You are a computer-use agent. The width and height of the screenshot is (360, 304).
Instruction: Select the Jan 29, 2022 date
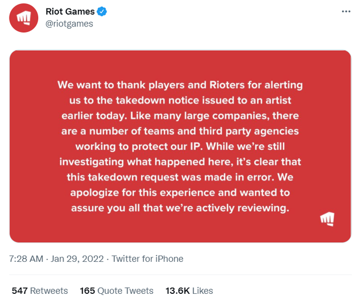tap(78, 259)
